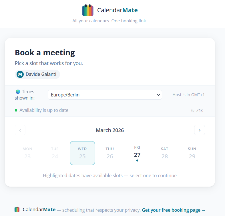This screenshot has width=225, height=216.
Task: Click the CalendarMate header title text
Action: 117,10
